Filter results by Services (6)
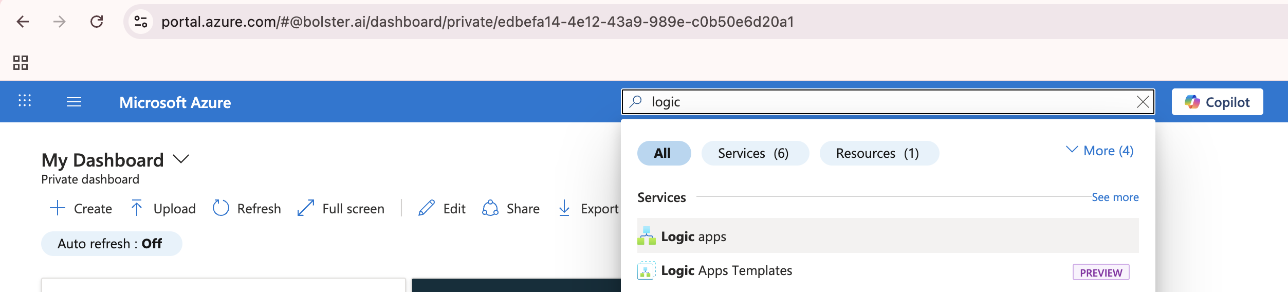 [755, 153]
